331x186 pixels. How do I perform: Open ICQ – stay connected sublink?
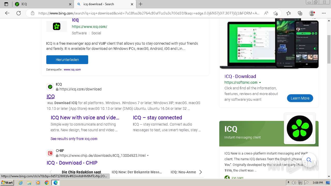157,118
